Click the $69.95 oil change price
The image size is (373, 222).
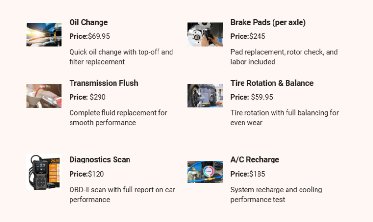coord(99,36)
